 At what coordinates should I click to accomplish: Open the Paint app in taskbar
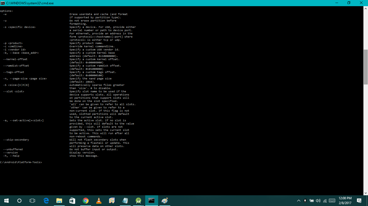165,201
